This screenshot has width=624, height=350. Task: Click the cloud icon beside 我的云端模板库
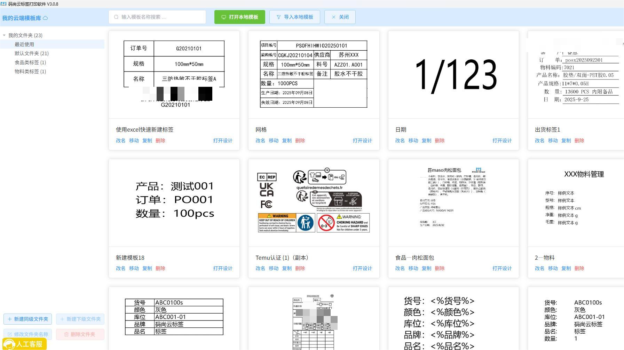click(45, 18)
